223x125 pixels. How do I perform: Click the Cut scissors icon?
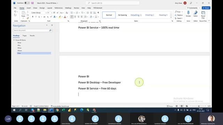[28, 12]
